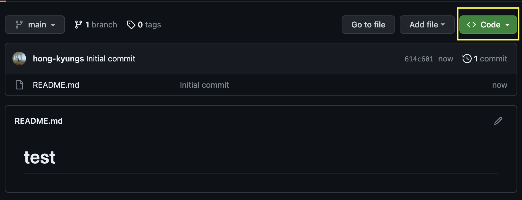Edit README with the pencil icon

click(x=498, y=121)
